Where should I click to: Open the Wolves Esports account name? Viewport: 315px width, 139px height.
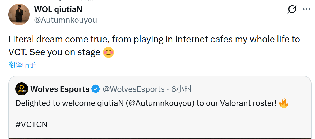tap(60, 89)
